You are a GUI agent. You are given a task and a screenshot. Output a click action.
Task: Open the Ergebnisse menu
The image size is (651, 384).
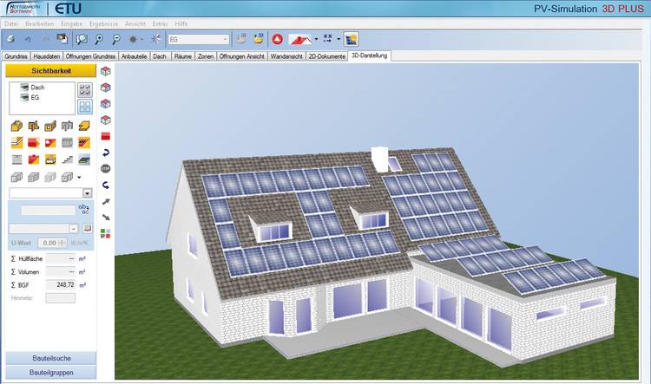coord(106,23)
